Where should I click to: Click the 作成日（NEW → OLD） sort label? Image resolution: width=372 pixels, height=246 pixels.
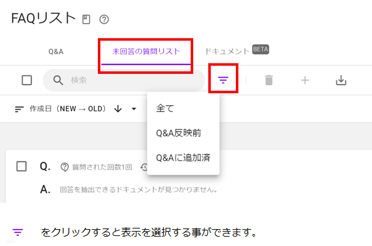(68, 109)
